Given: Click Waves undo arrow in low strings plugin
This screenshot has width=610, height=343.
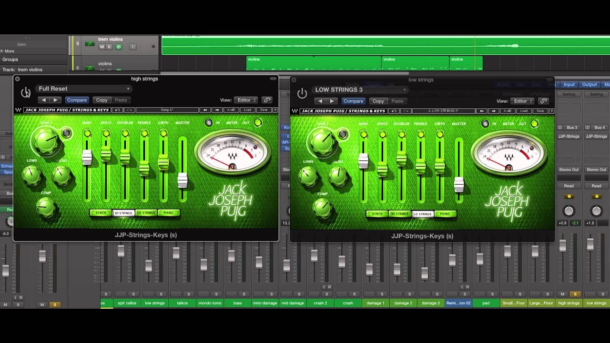Looking at the screenshot, I should tap(394, 111).
